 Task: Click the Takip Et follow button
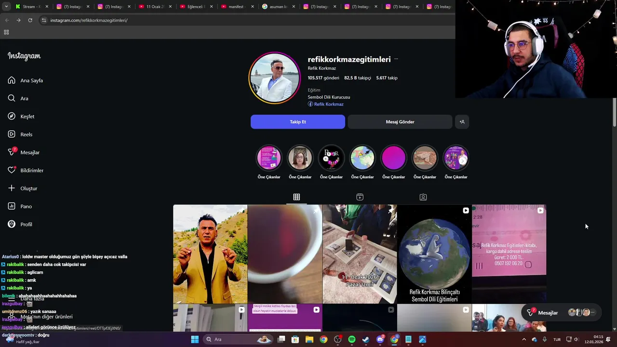[x=298, y=122]
